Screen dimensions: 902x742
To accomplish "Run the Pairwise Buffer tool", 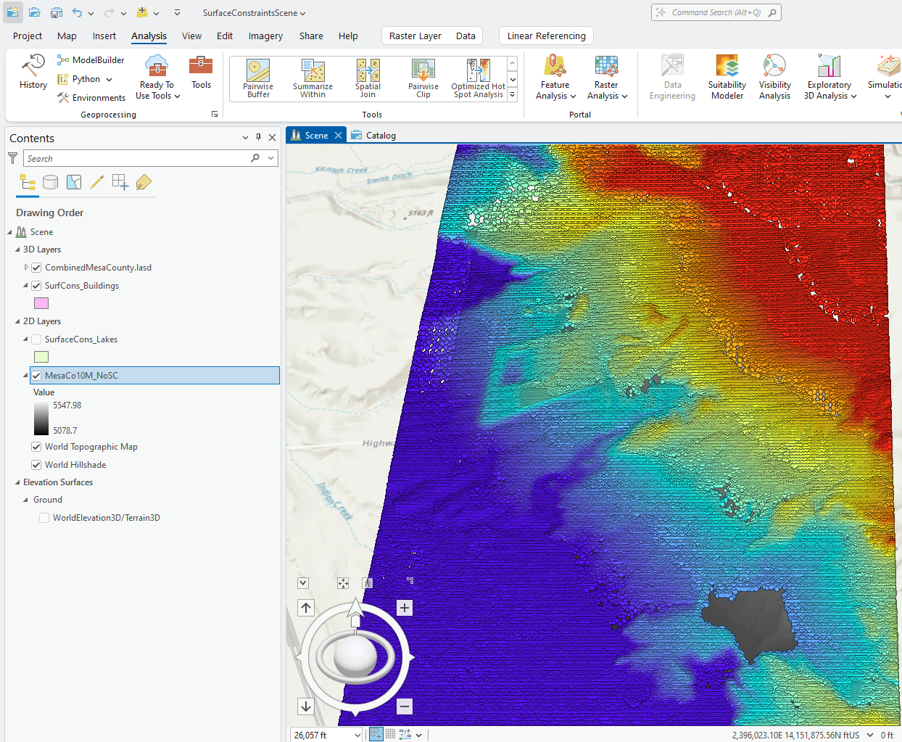I will coord(258,78).
